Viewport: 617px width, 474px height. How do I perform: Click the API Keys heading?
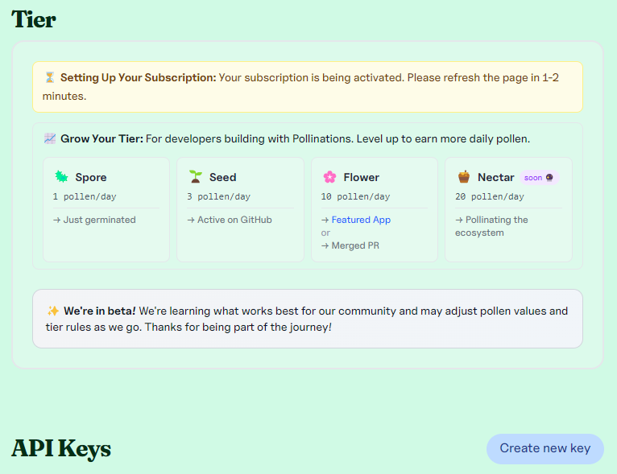click(61, 448)
